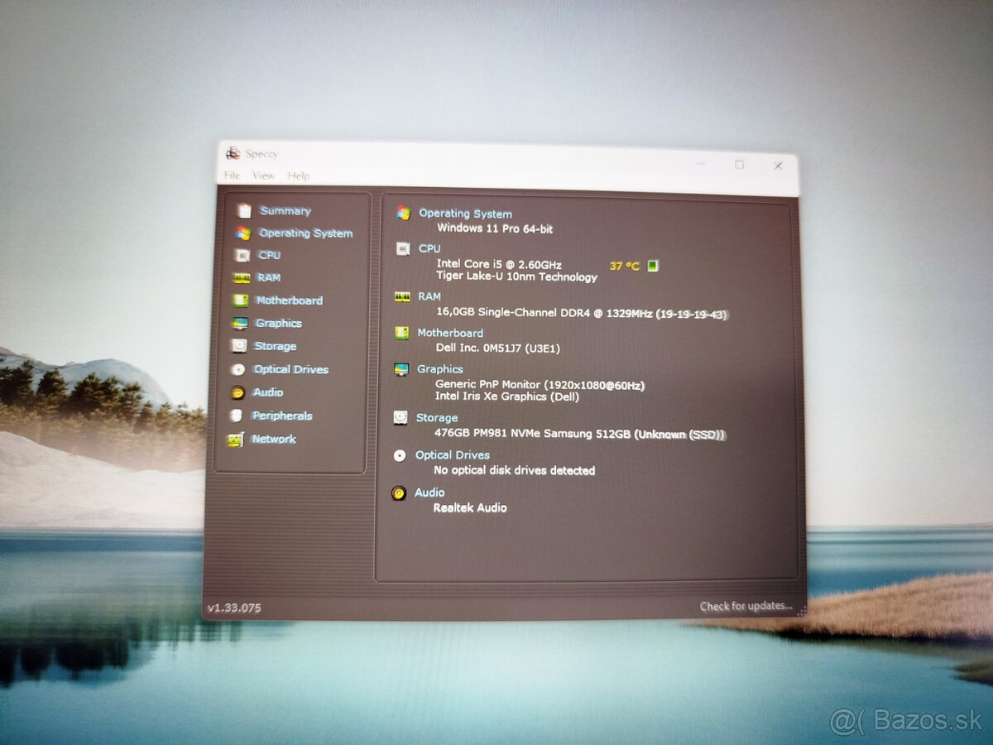Screen dimensions: 993x745
Task: Click the 37 °C CPU temperature reading
Action: (x=625, y=266)
